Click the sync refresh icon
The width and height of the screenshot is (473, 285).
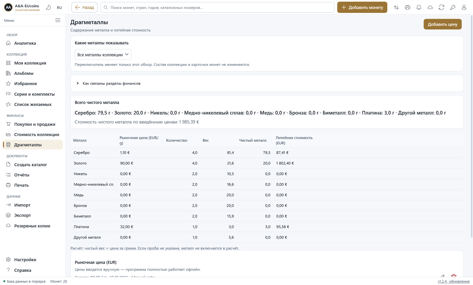tap(441, 7)
